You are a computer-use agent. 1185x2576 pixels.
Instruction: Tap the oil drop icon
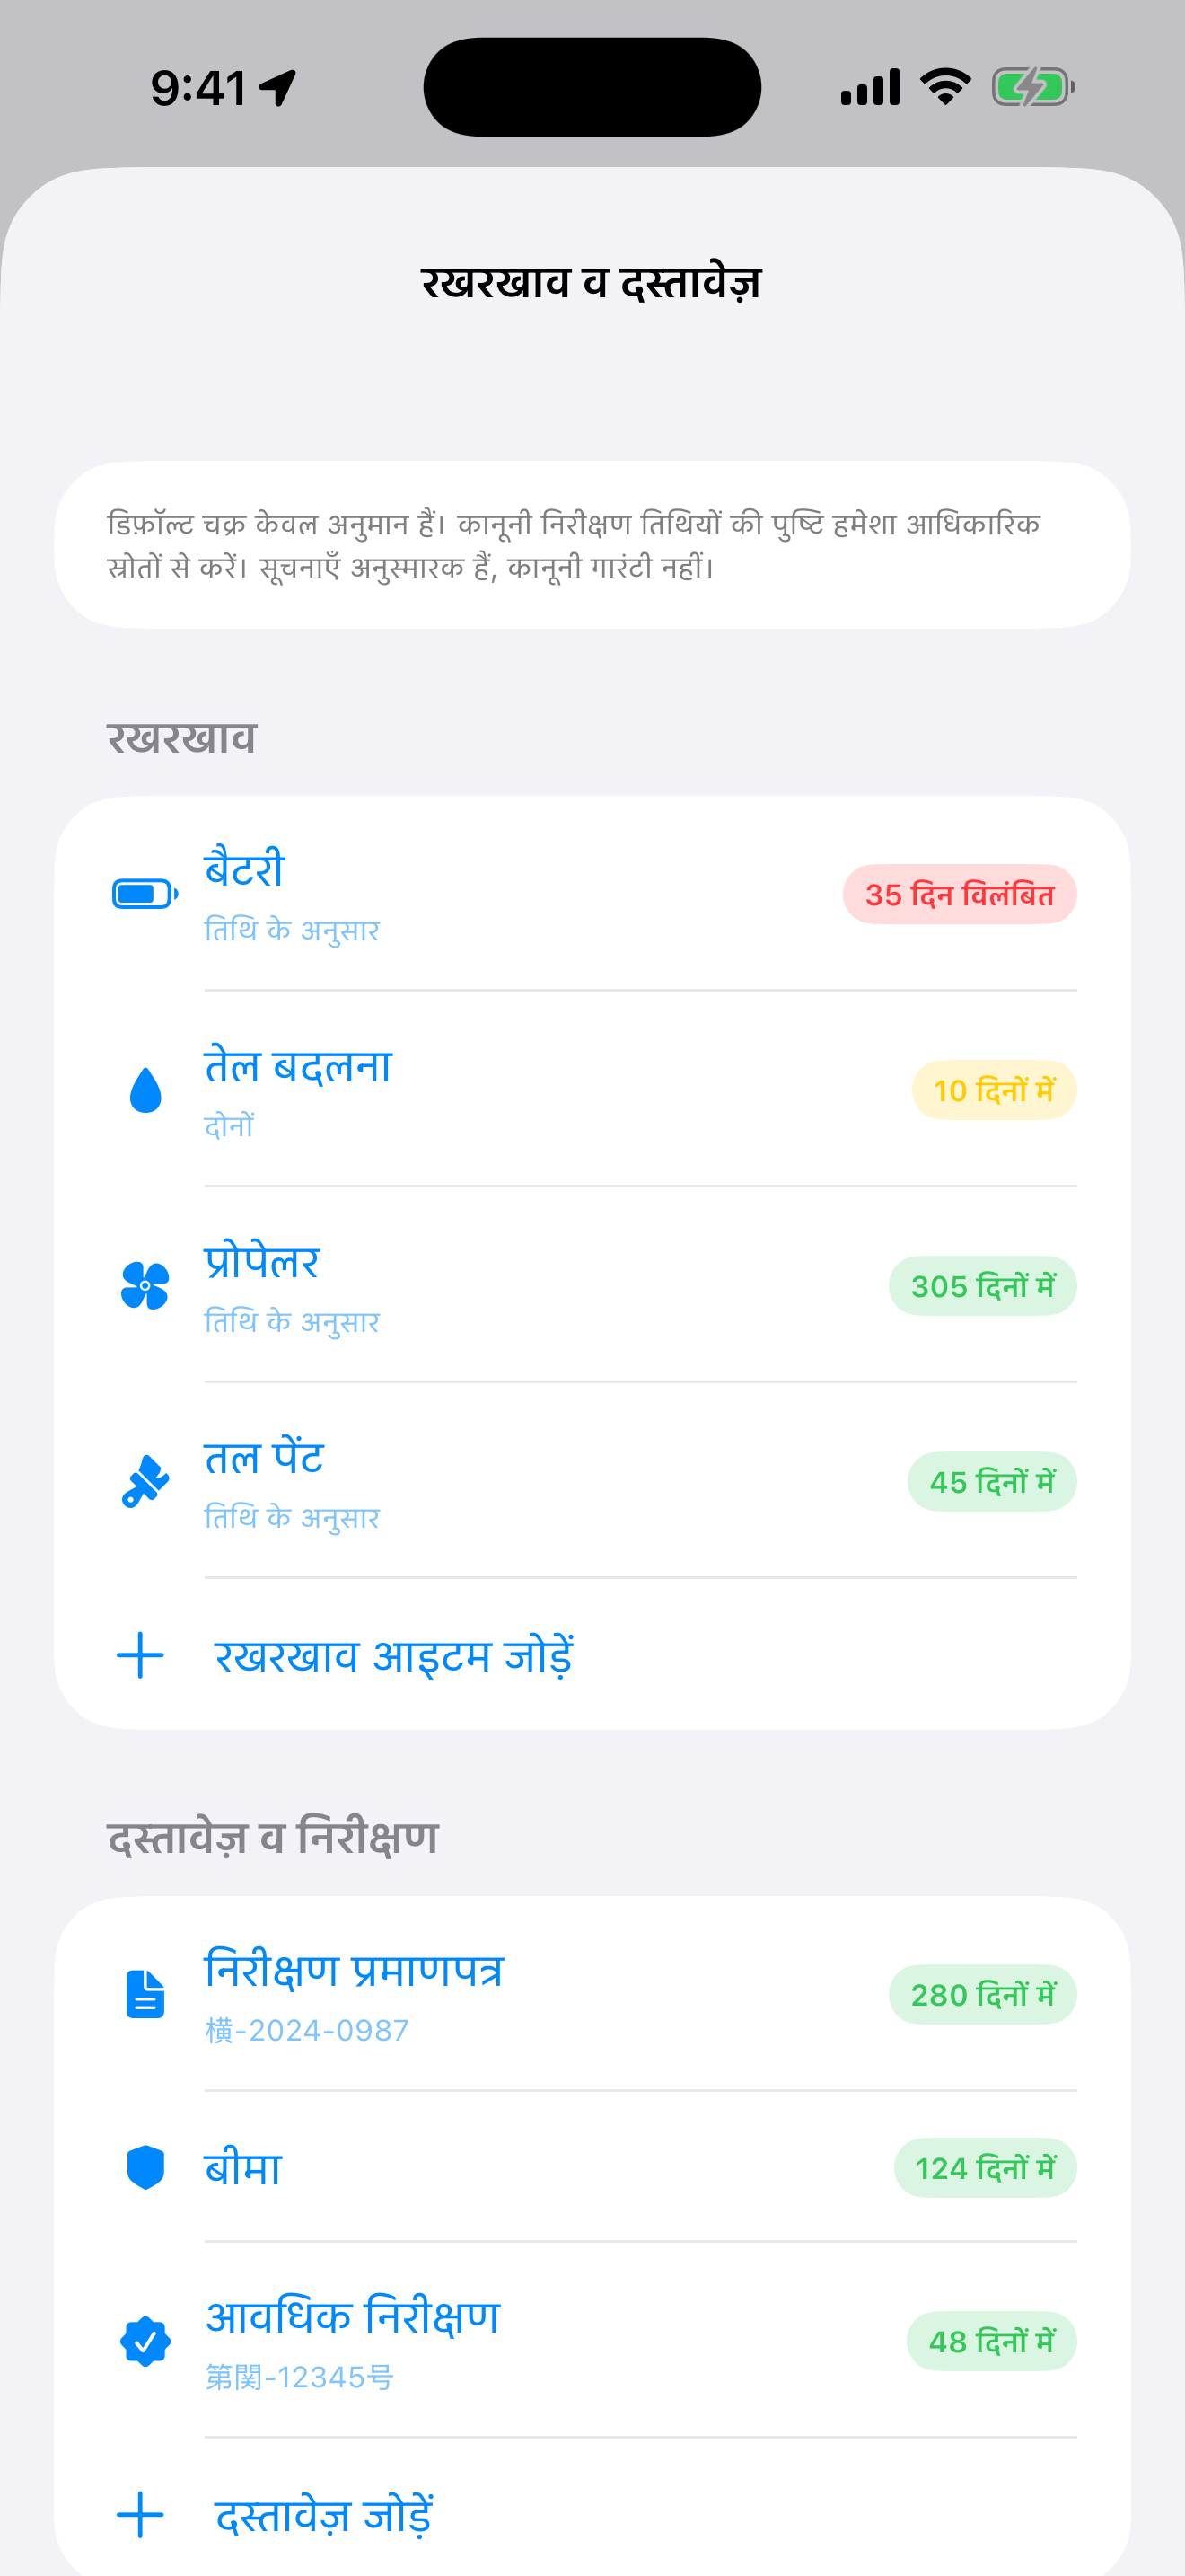pos(145,1090)
